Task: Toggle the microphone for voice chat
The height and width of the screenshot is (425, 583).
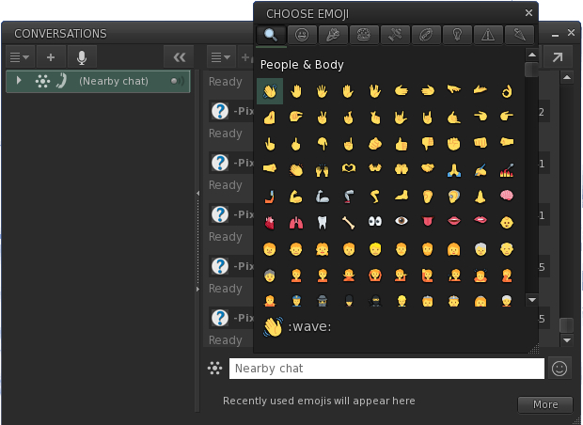Action: click(x=82, y=57)
